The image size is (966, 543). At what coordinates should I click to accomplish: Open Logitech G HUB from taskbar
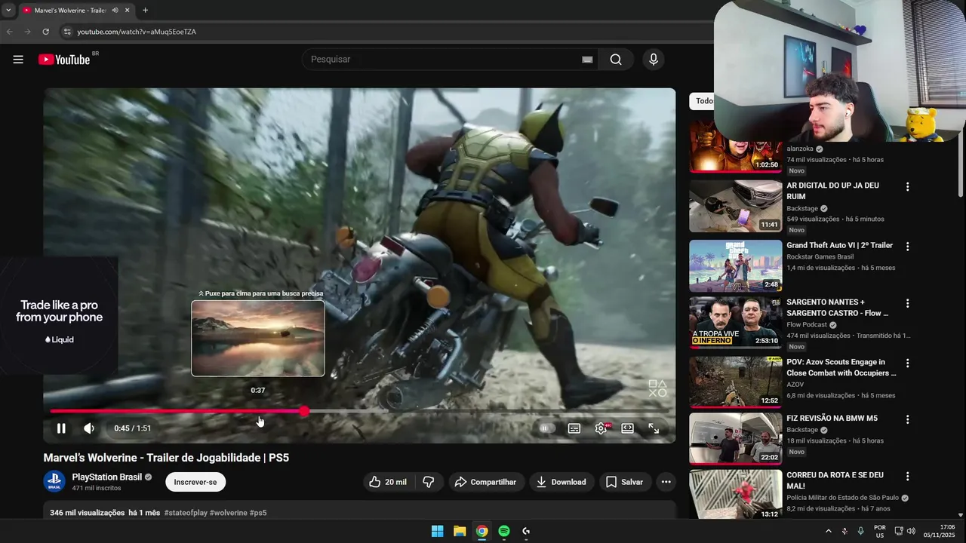pyautogui.click(x=526, y=531)
